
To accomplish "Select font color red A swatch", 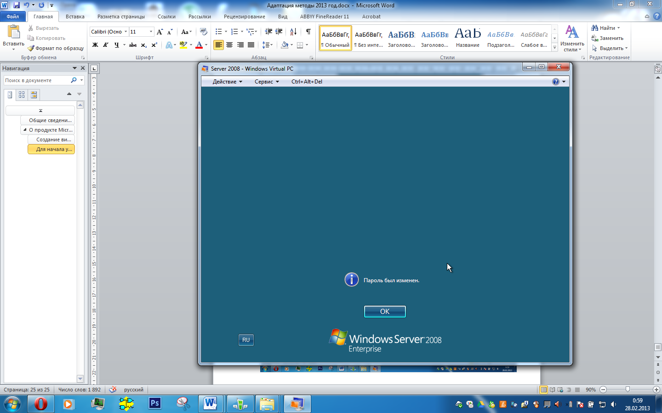I will point(199,45).
